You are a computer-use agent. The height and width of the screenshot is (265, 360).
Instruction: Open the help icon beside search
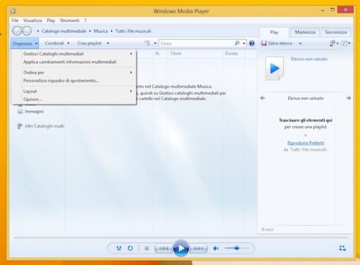tap(252, 43)
